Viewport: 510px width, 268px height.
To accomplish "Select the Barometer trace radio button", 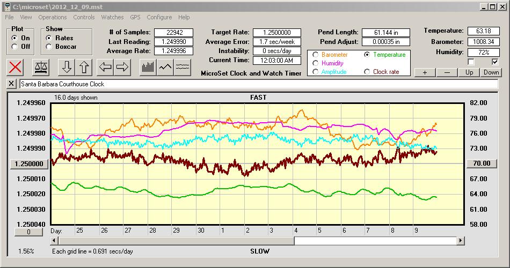I will (x=316, y=55).
